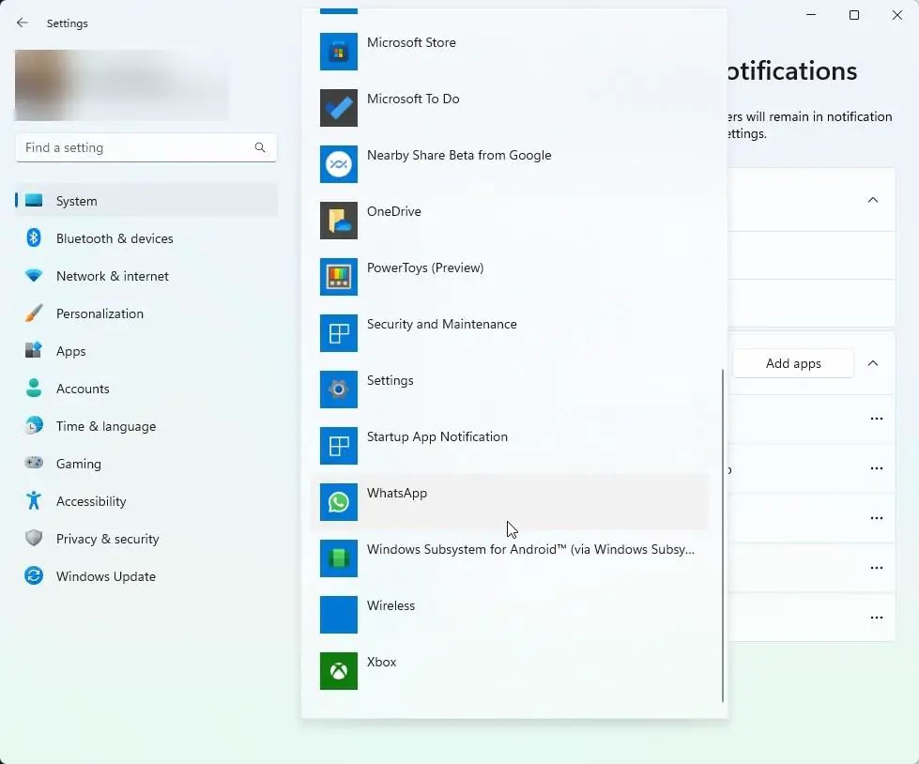Select the 'OneDrive' entry text
This screenshot has height=764, width=919.
[394, 211]
